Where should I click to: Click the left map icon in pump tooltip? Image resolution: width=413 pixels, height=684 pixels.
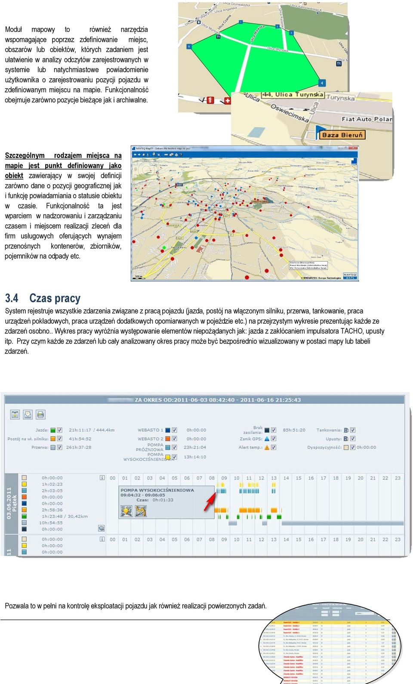(x=126, y=511)
